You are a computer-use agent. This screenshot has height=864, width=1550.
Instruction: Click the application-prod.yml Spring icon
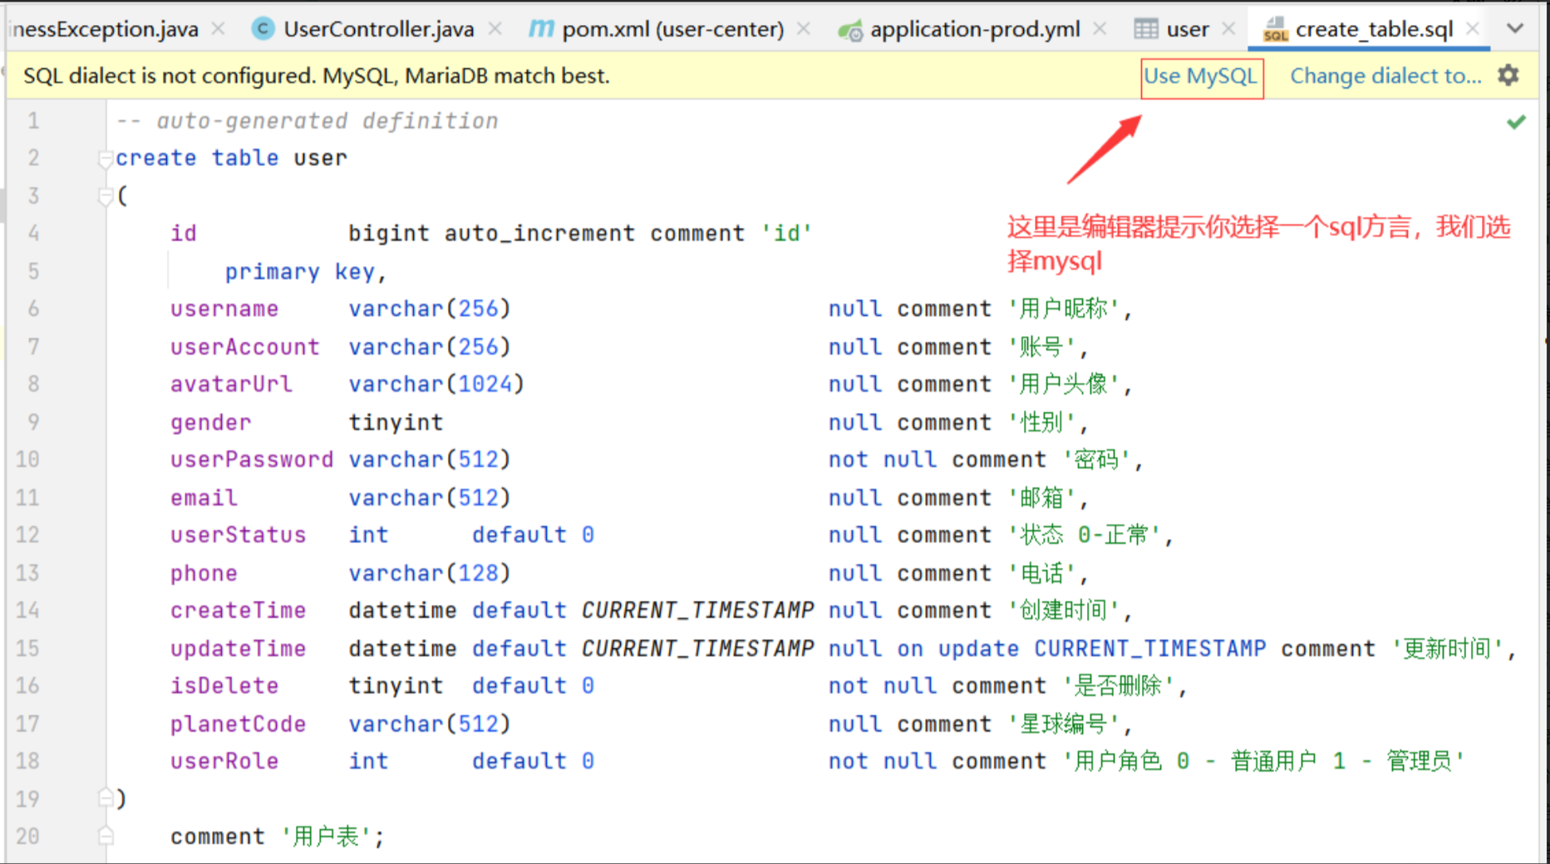(849, 31)
